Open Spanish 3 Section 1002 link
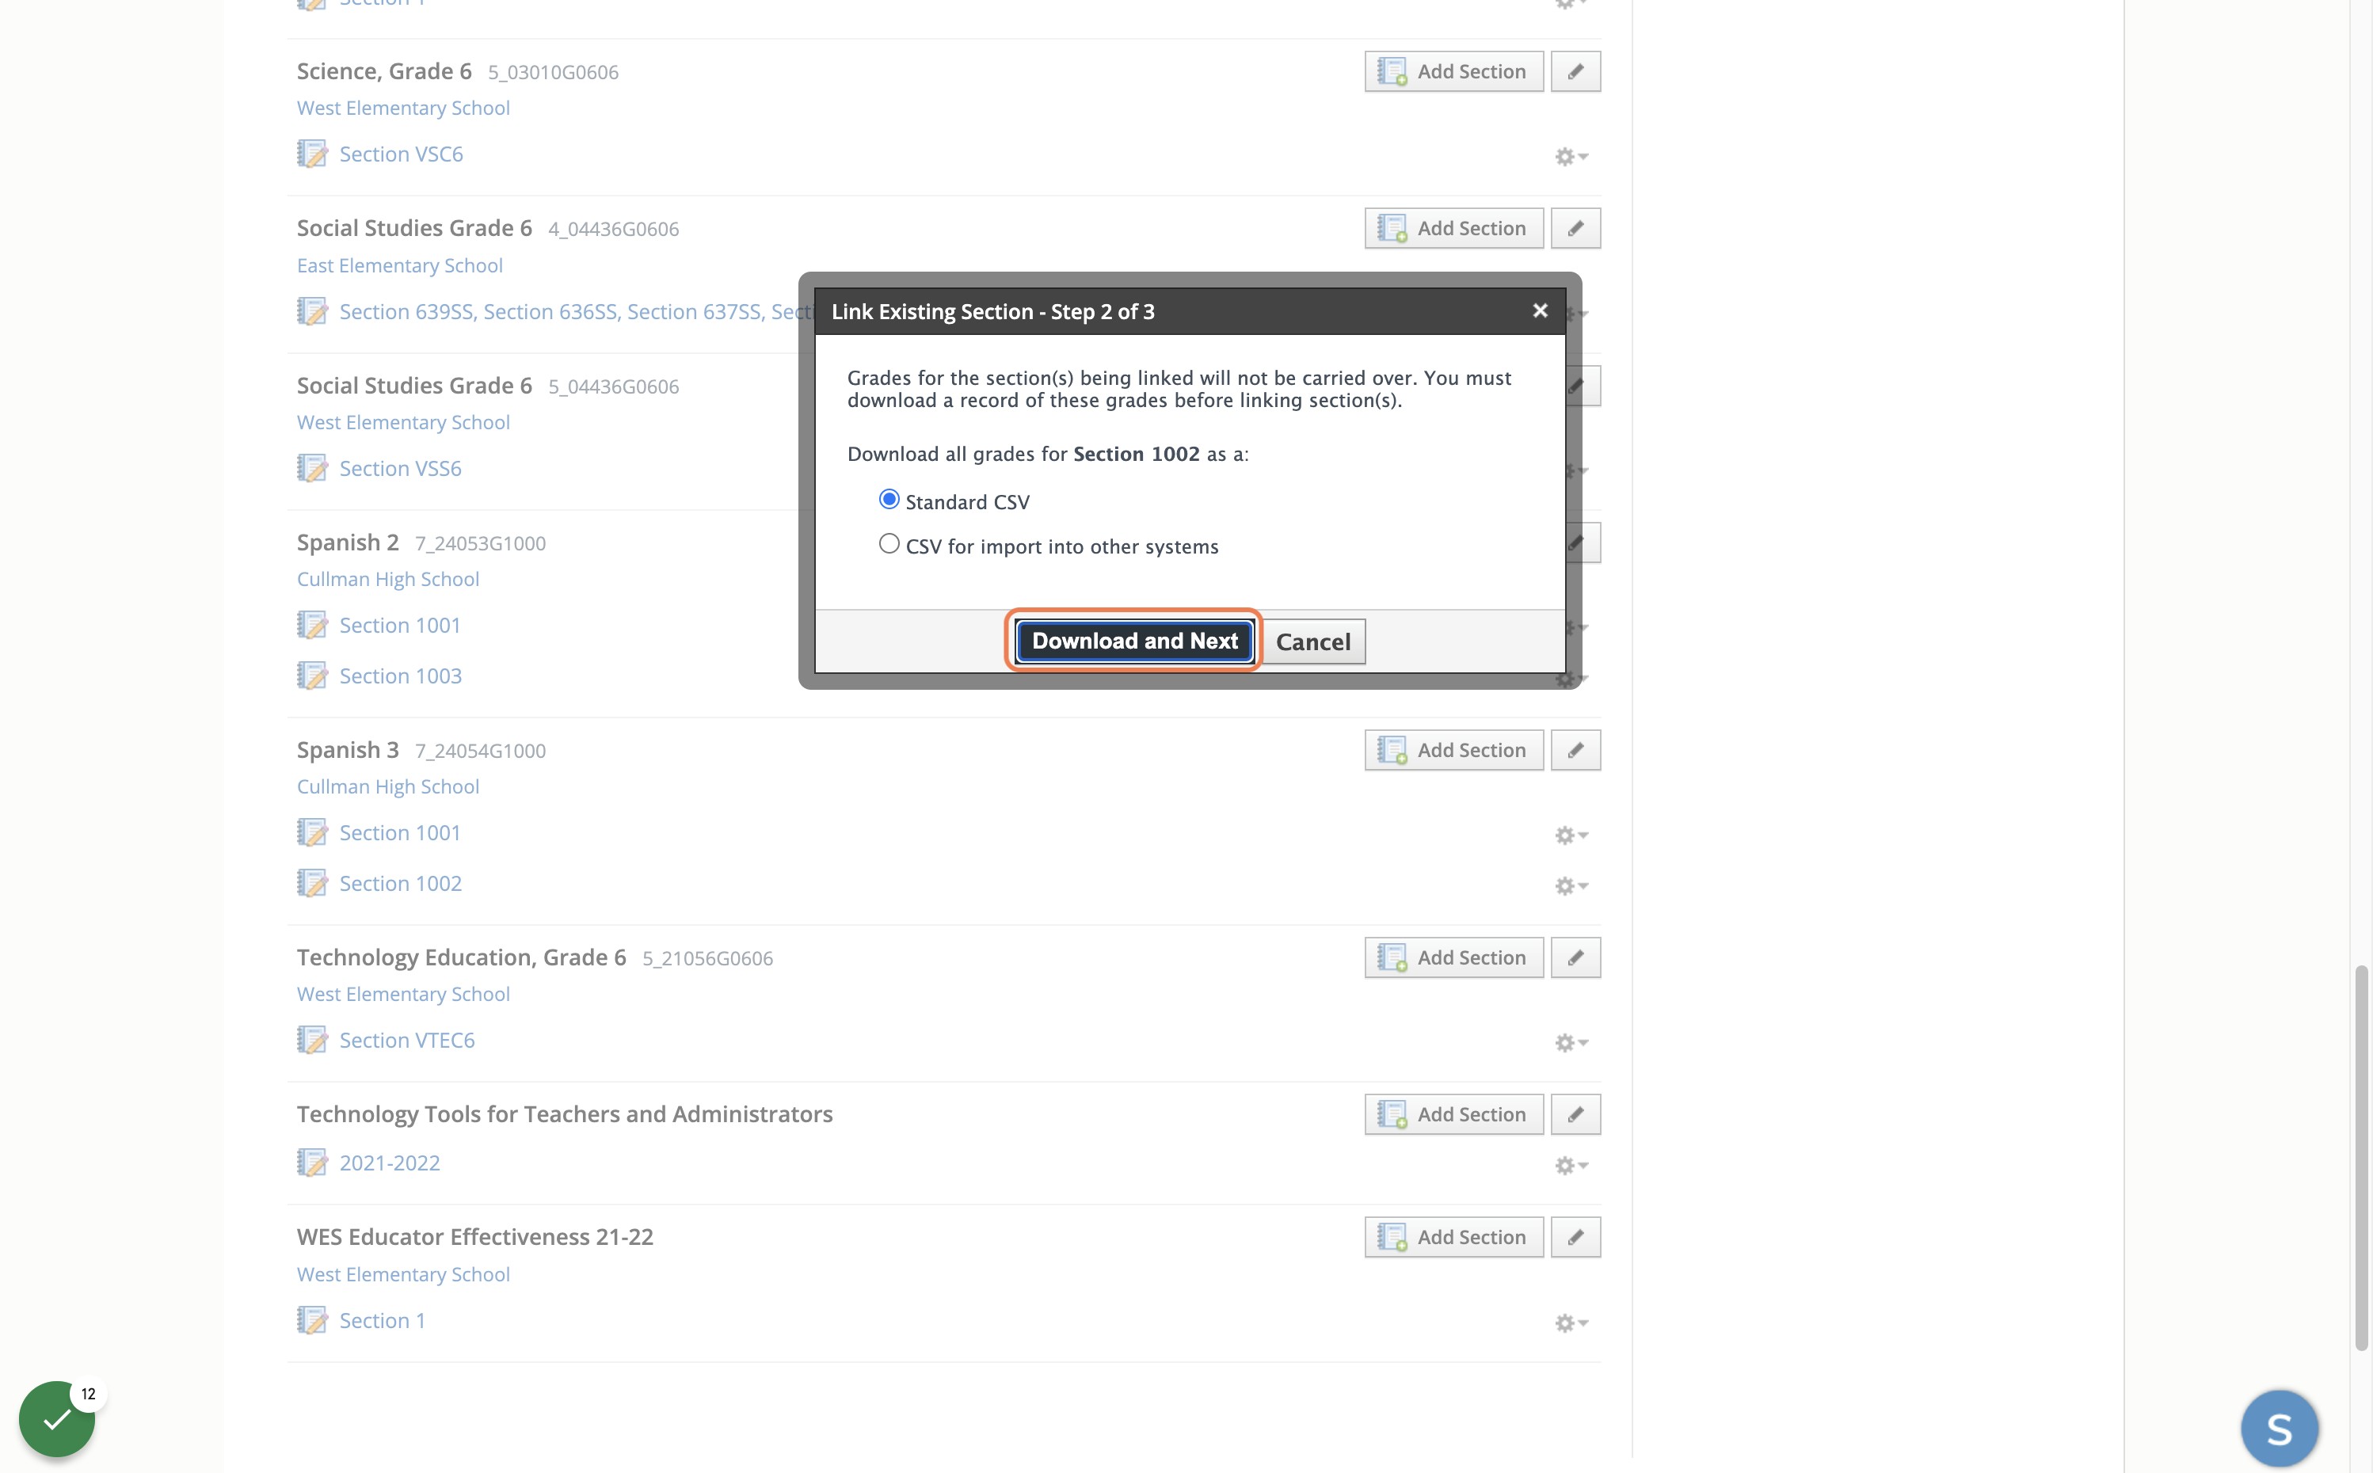Viewport: 2373px width, 1473px height. (x=400, y=884)
